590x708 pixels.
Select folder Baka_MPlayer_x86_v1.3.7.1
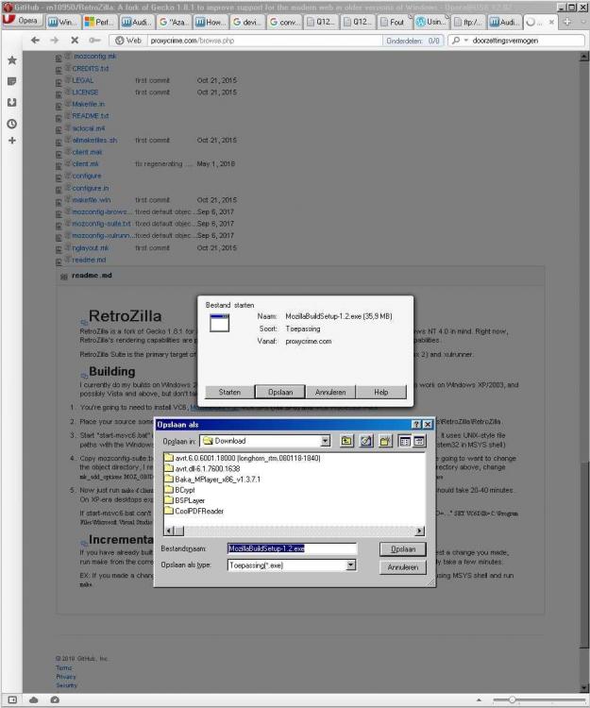212,480
